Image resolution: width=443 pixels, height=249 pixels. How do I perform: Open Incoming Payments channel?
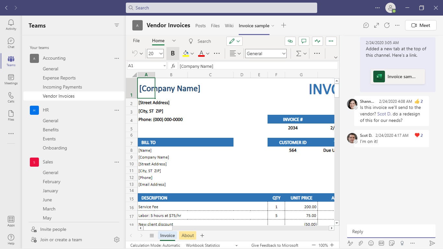click(62, 87)
